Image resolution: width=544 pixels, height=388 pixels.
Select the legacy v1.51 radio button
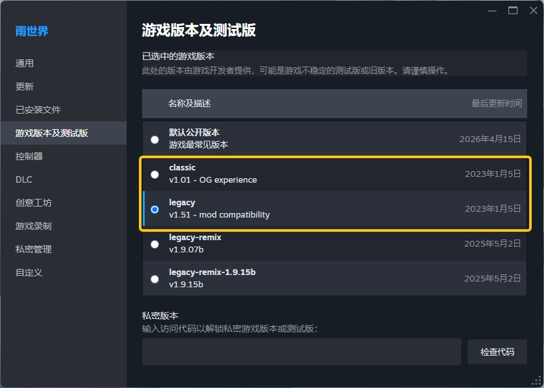(154, 209)
